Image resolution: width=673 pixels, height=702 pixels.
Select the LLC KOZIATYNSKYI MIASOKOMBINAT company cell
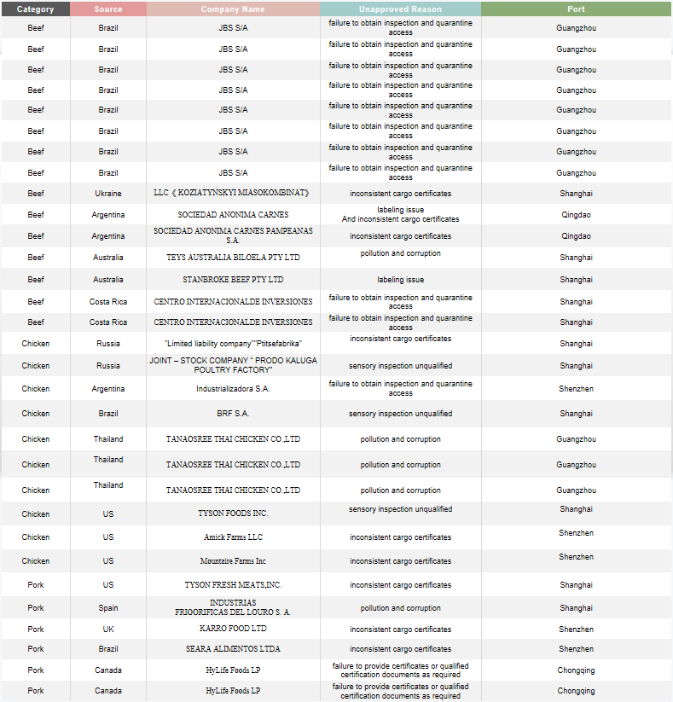click(x=233, y=193)
